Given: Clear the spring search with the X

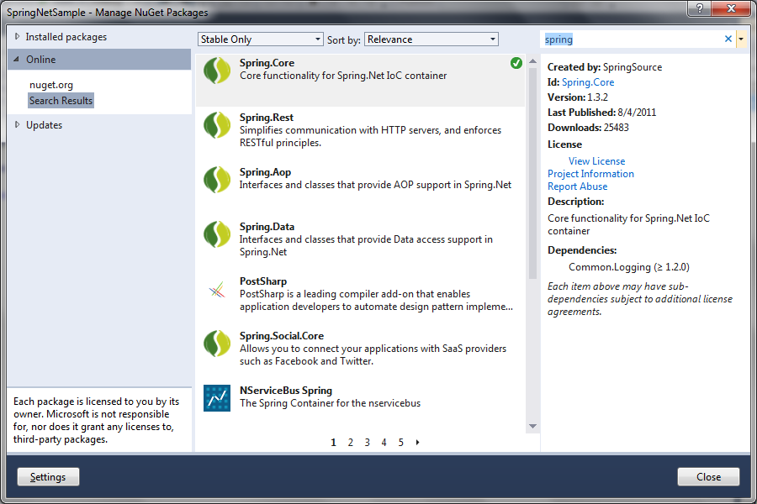Looking at the screenshot, I should coord(727,39).
